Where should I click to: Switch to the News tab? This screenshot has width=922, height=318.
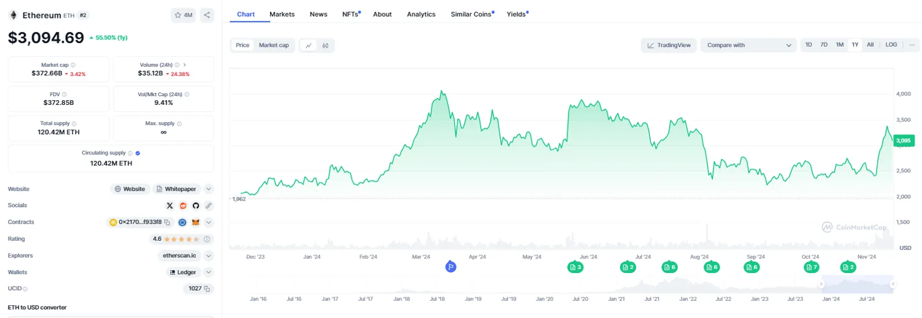coord(318,14)
